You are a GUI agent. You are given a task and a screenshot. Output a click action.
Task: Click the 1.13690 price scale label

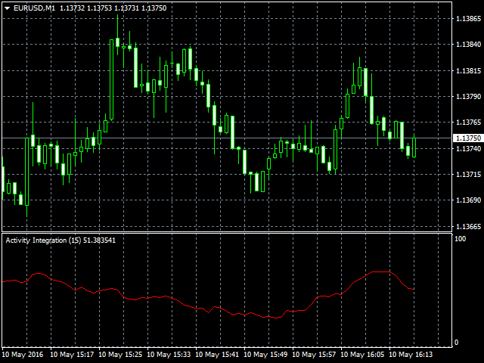point(468,200)
